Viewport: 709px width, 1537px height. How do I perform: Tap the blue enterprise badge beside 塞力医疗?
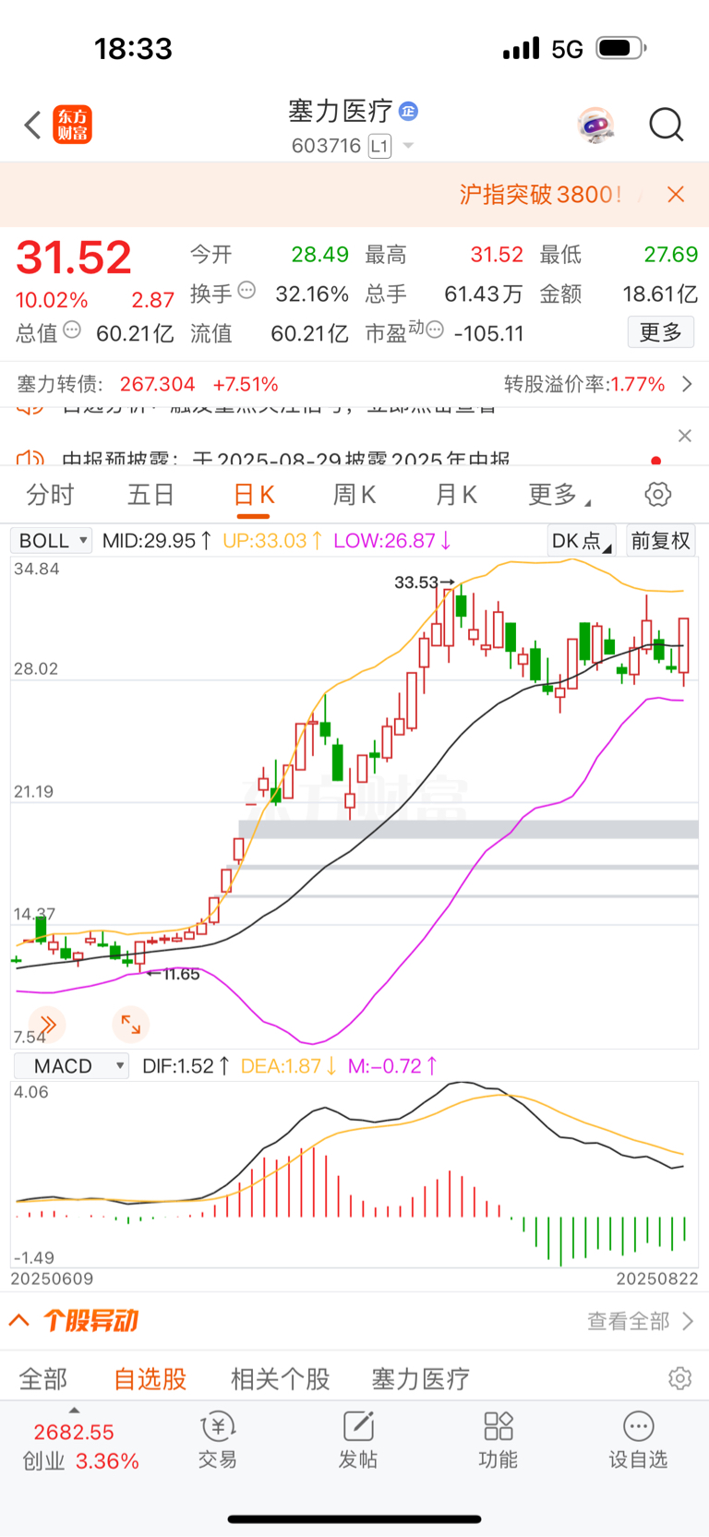click(408, 112)
